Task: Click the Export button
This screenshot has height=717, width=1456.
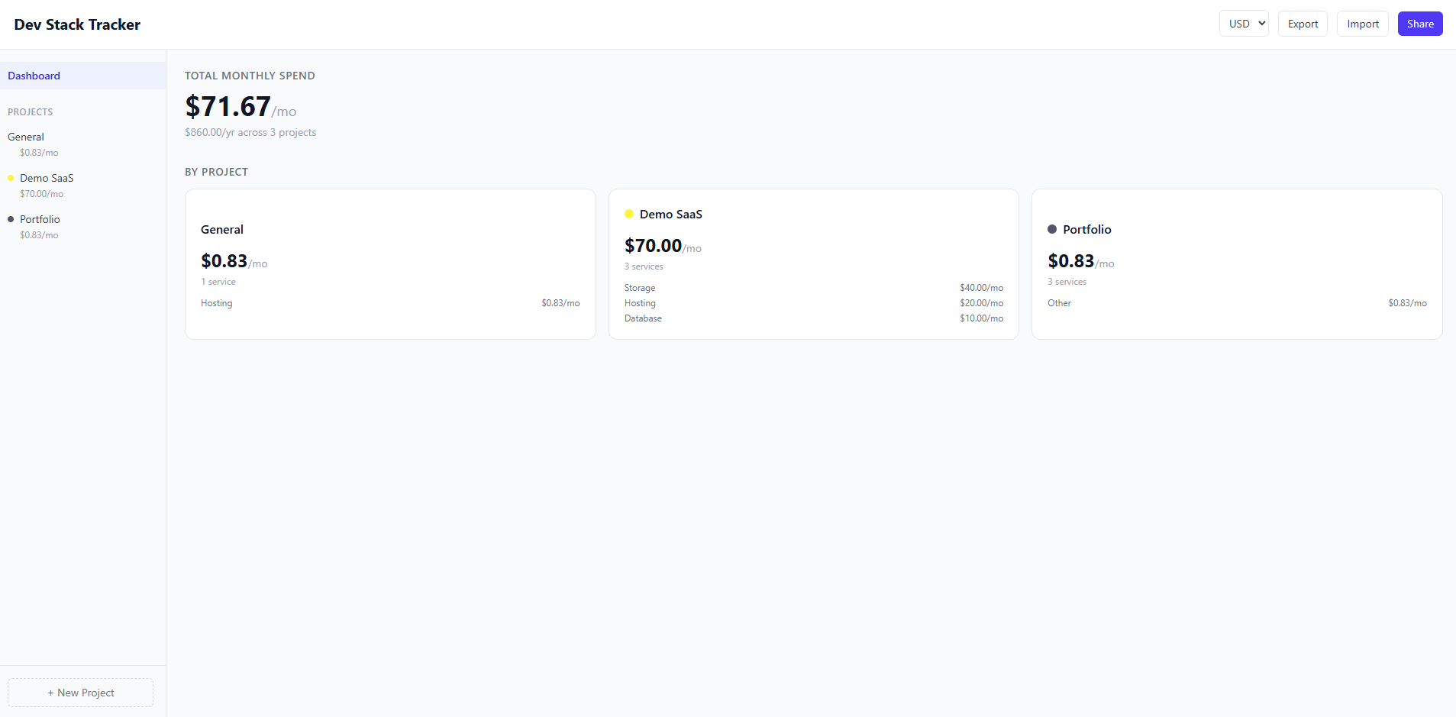Action: tap(1303, 24)
